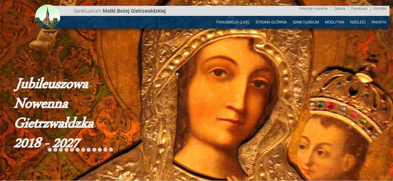
Task: Visit the Facebook link in header
Action: pyautogui.click(x=359, y=9)
